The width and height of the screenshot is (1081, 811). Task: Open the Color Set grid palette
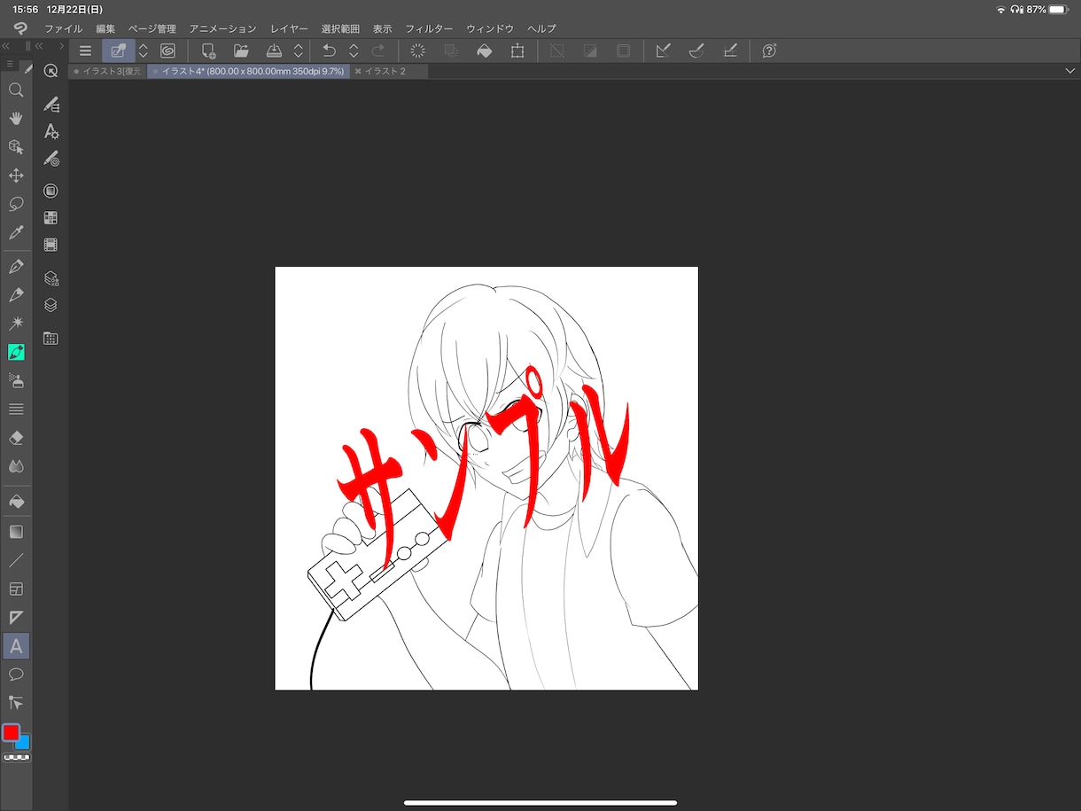coord(51,217)
